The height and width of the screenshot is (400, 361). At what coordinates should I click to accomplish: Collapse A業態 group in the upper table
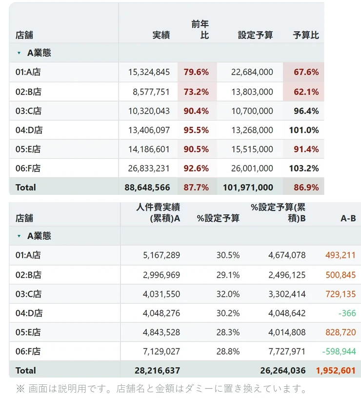(x=19, y=53)
